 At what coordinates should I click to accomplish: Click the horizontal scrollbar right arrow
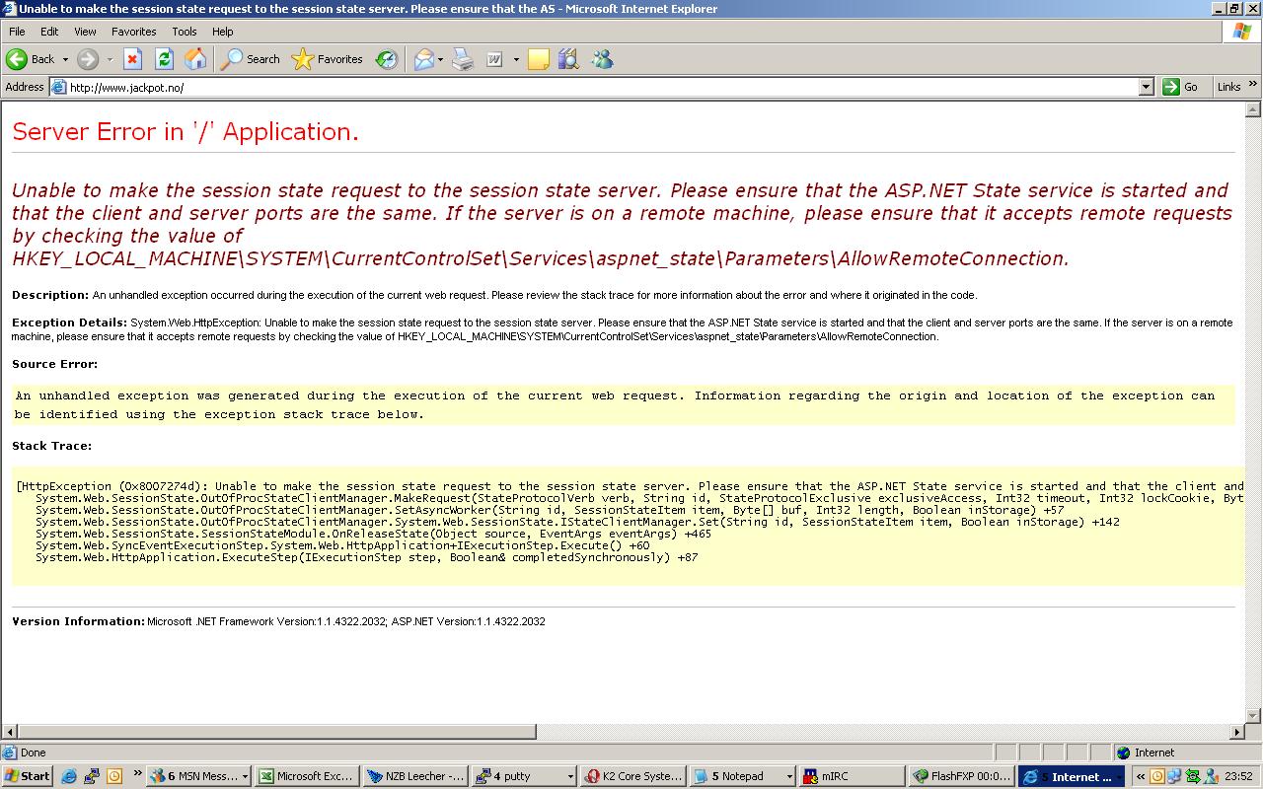coord(1236,732)
